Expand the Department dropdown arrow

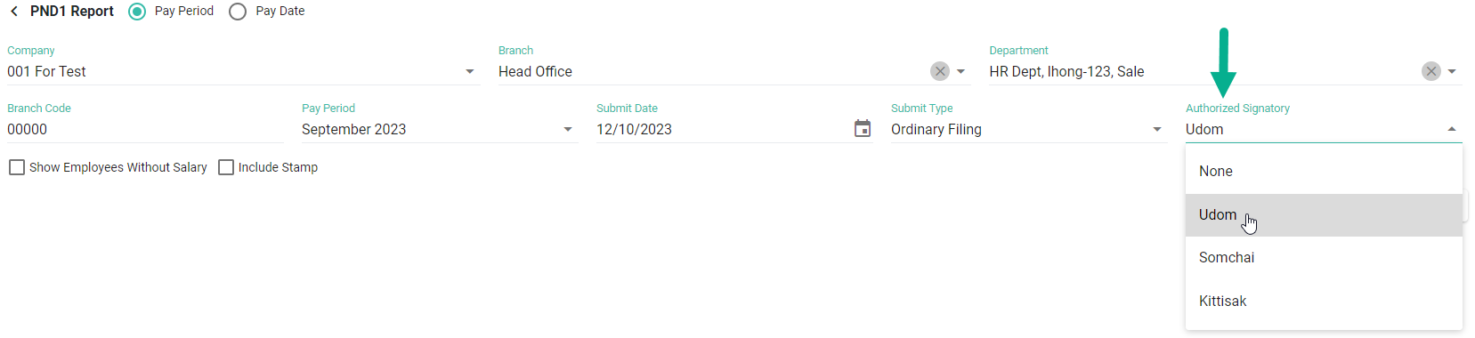(x=1452, y=71)
